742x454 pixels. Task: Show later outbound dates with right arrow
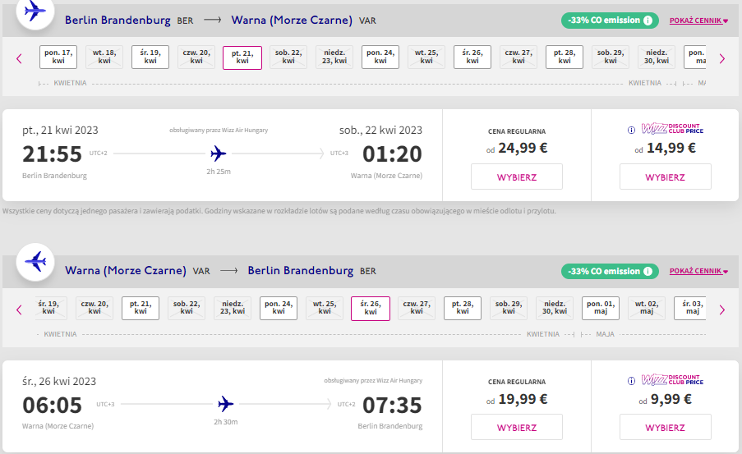(x=722, y=59)
